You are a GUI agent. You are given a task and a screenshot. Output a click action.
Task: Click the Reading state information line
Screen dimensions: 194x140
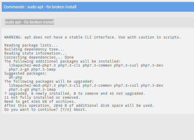pyautogui.click(x=36, y=53)
